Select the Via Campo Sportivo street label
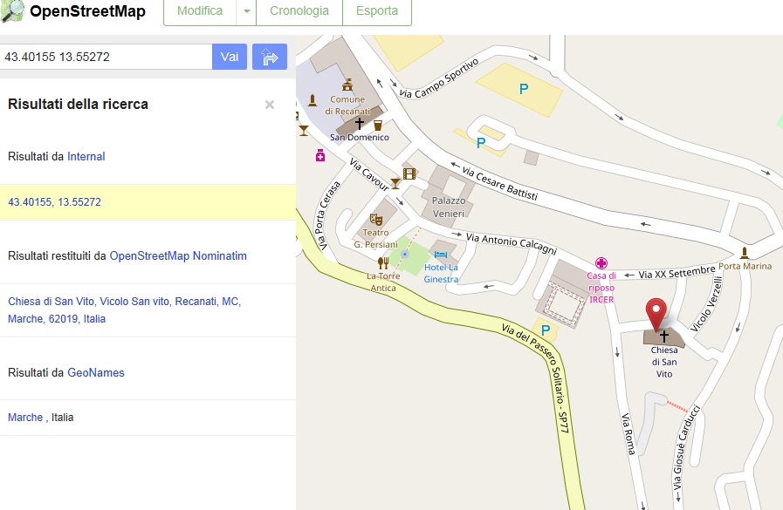 [x=439, y=78]
